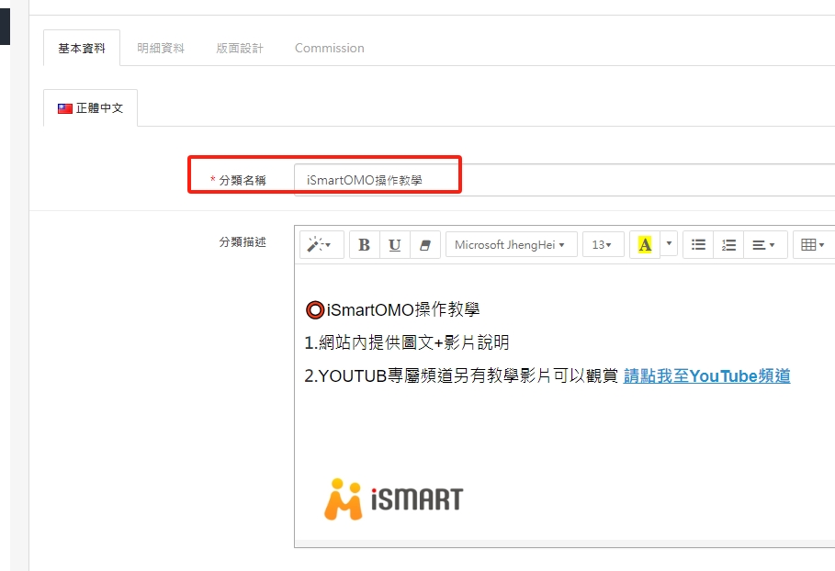Click the Taiwan flag icon
Screen dimensions: 835x571
point(65,108)
